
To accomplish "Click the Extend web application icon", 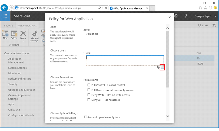I will pos(14,34).
